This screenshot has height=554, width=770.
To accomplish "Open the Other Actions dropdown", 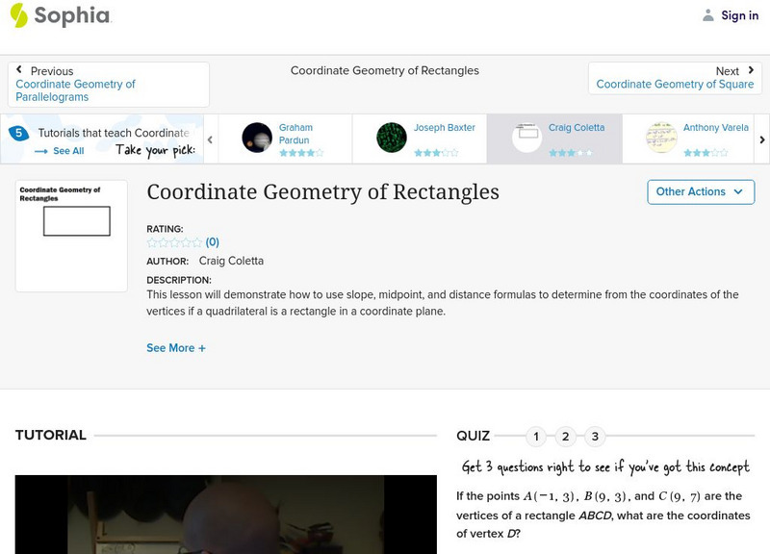I will (700, 191).
